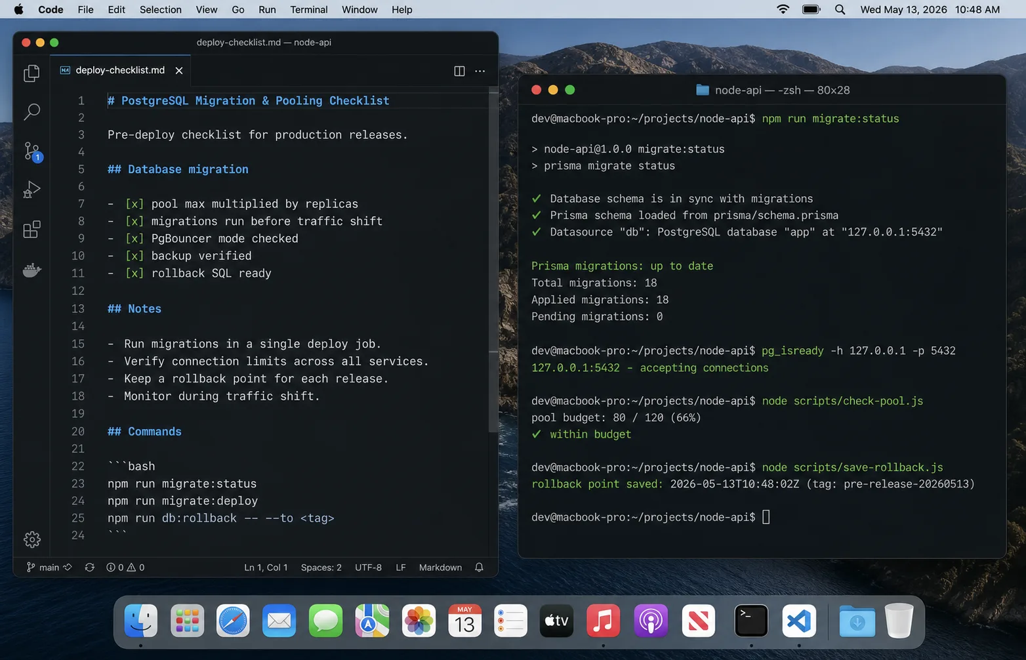Screen dimensions: 1026x660
Task: Split the editor to the right
Action: click(459, 71)
